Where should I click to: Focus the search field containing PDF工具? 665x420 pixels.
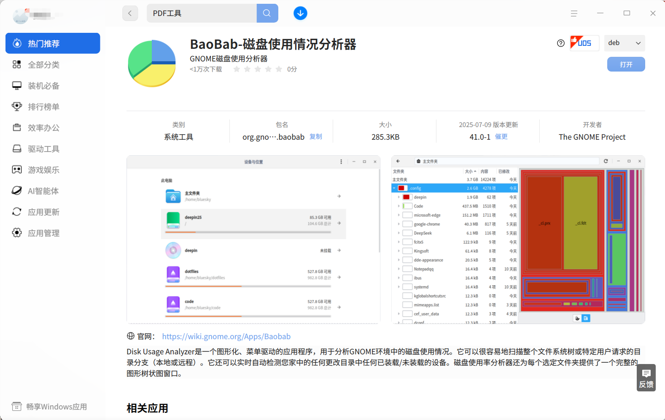[x=202, y=13]
